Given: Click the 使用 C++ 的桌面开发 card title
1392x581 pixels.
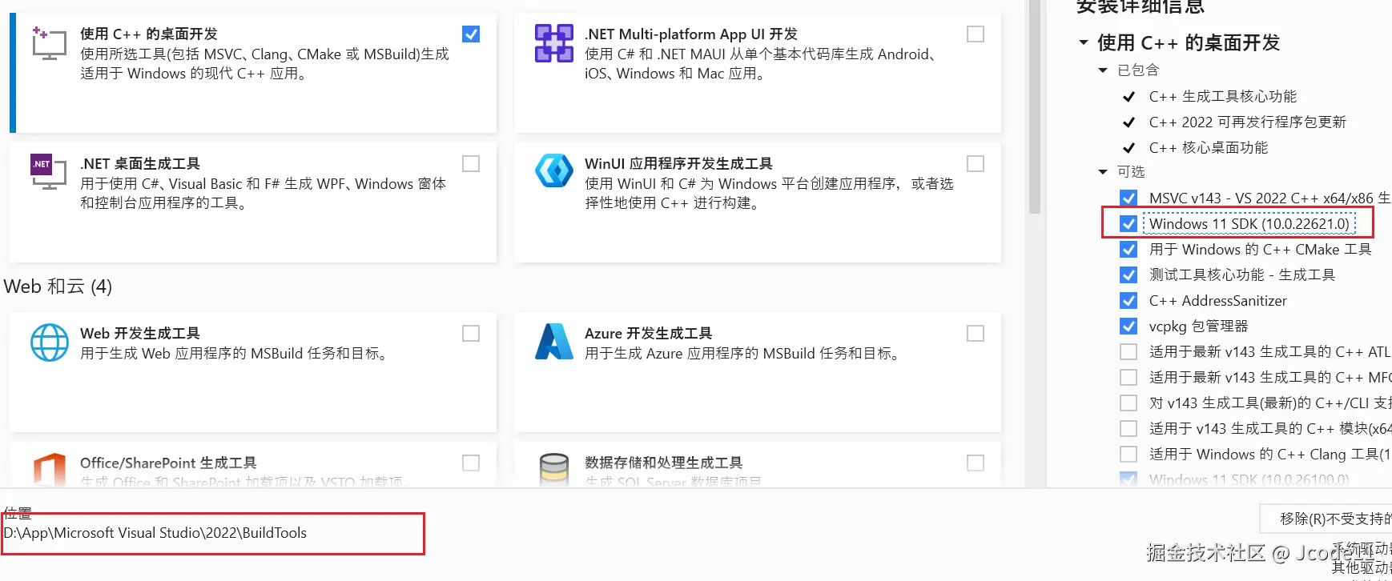Looking at the screenshot, I should [x=149, y=34].
